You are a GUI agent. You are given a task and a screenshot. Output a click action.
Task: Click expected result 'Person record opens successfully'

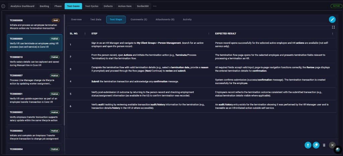(x=272, y=45)
